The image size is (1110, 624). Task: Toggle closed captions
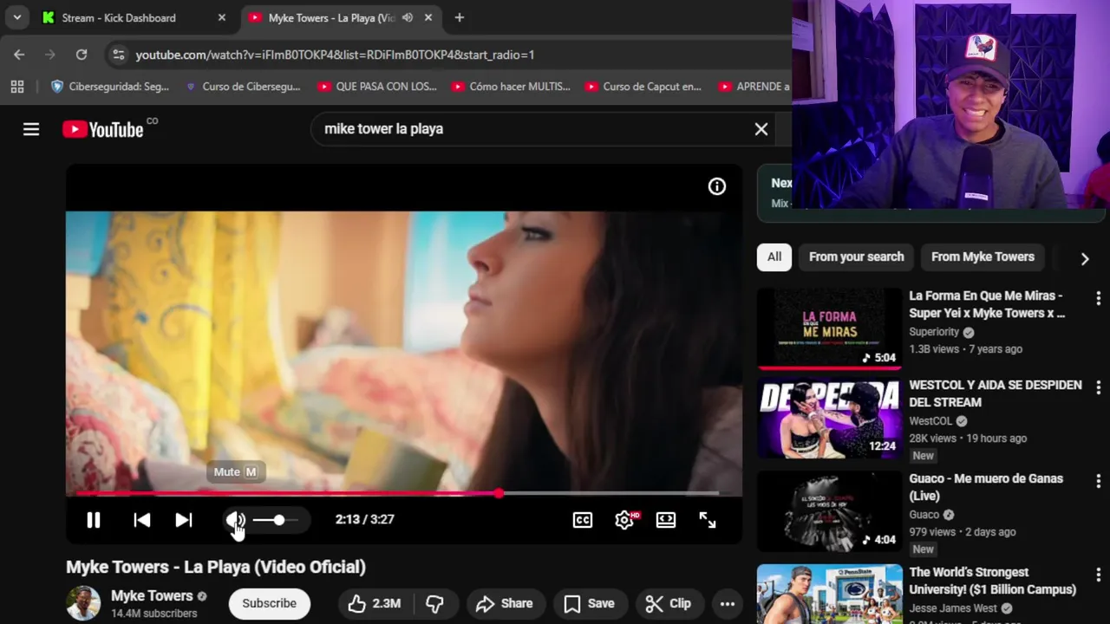(583, 520)
